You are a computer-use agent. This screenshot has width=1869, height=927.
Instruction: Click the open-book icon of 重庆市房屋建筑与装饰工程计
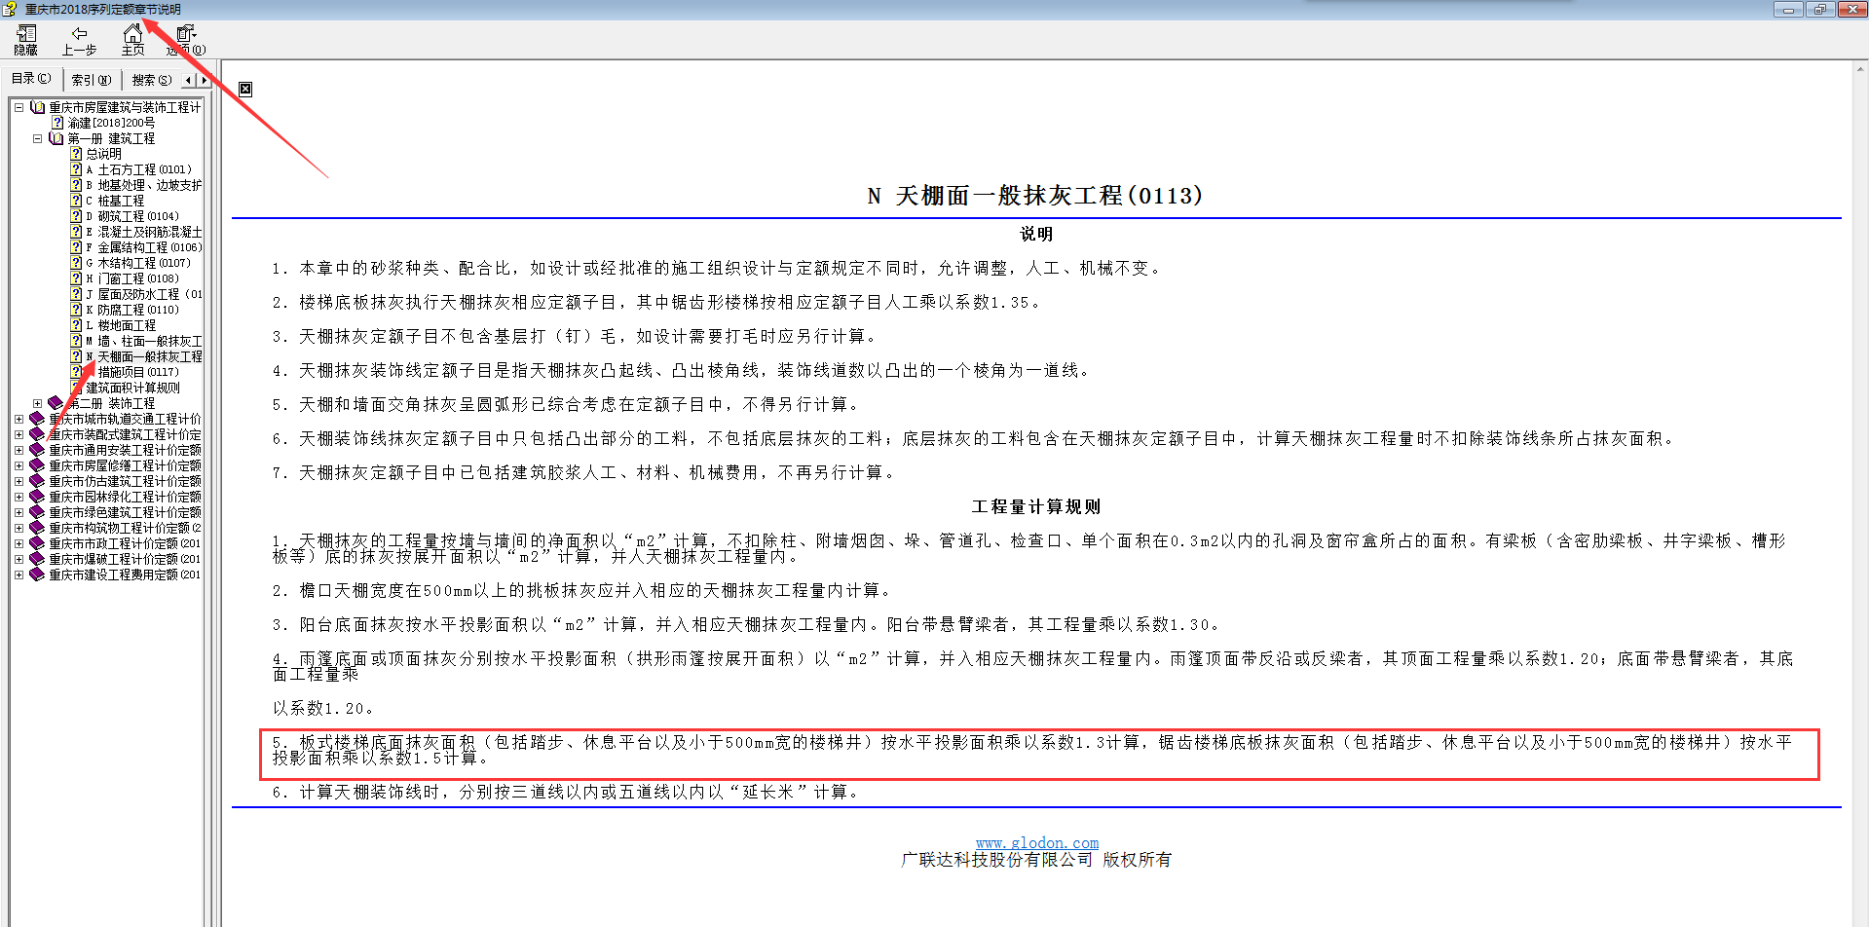coord(38,107)
